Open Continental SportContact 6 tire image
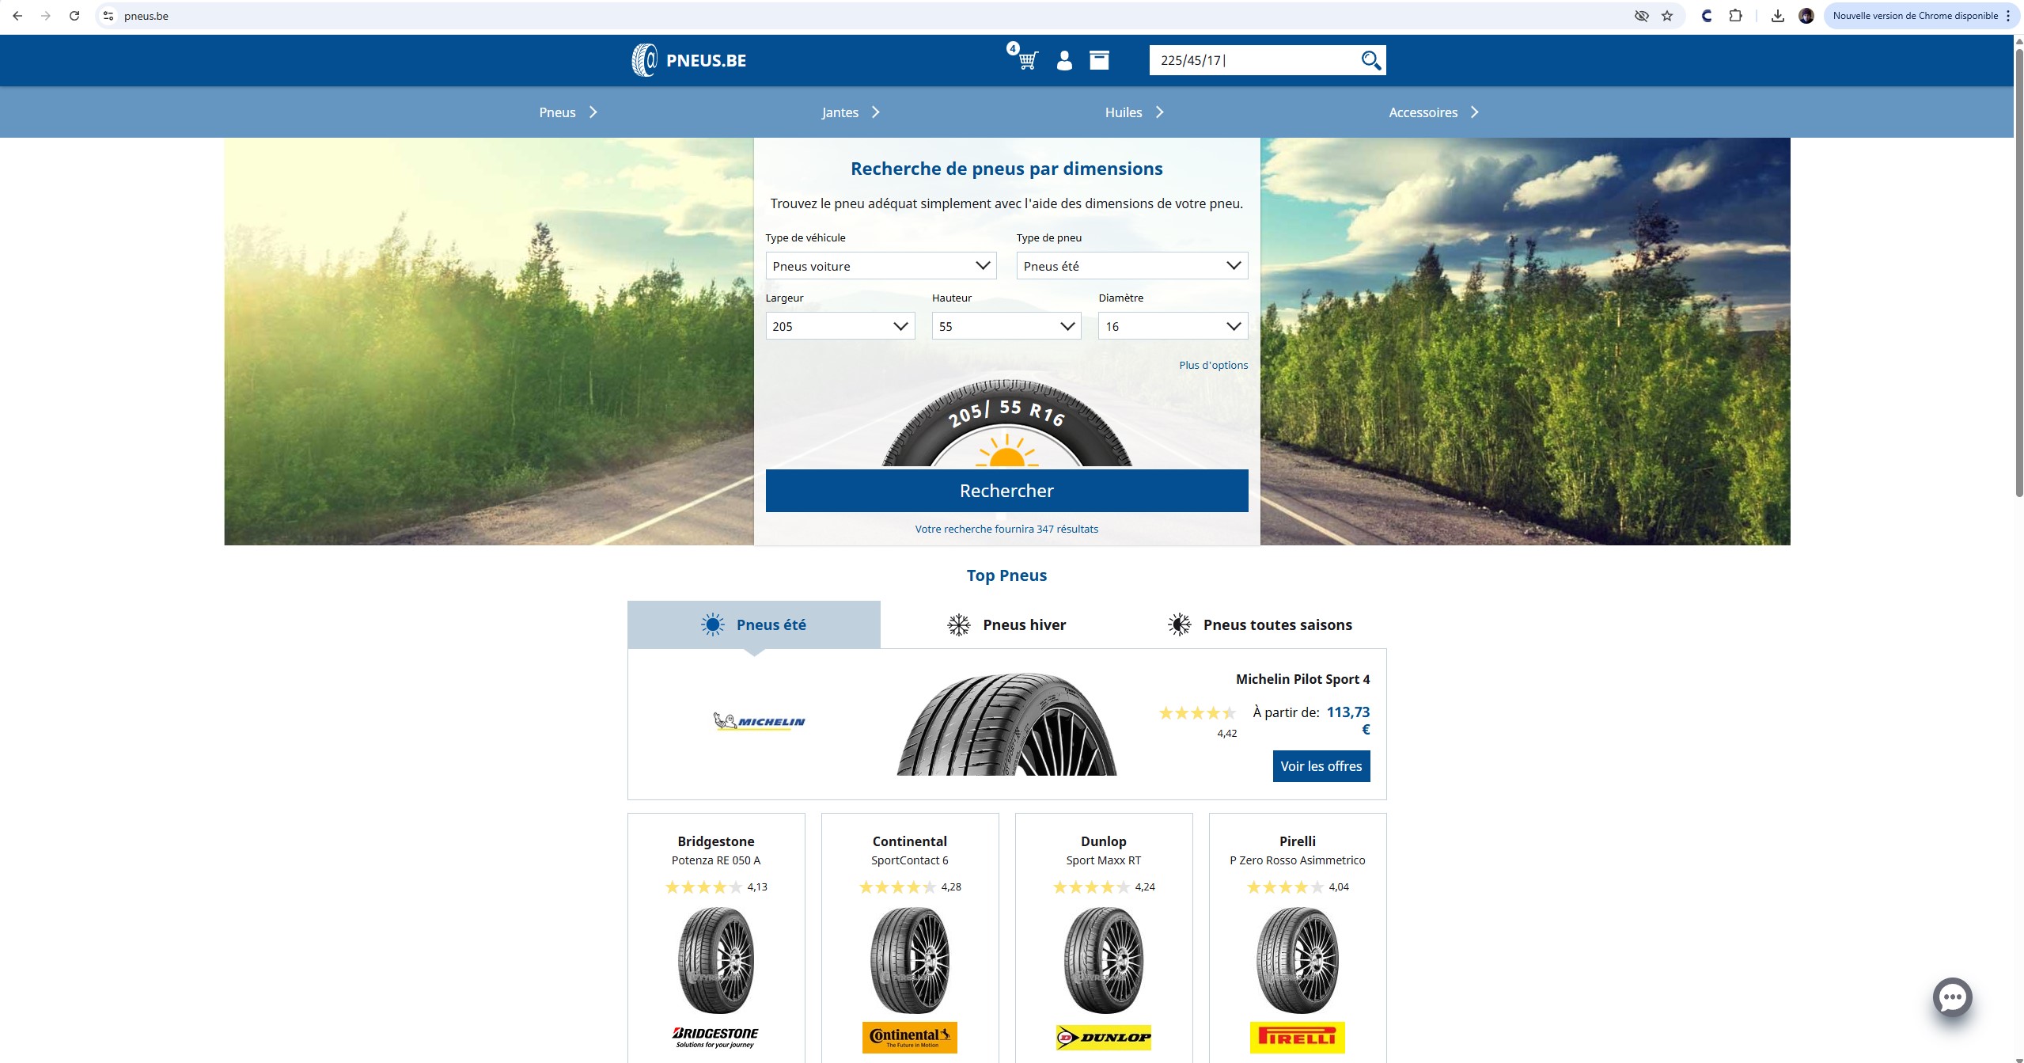 [909, 960]
